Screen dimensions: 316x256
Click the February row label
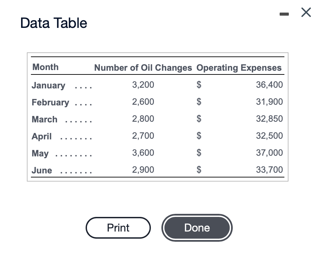(50, 102)
